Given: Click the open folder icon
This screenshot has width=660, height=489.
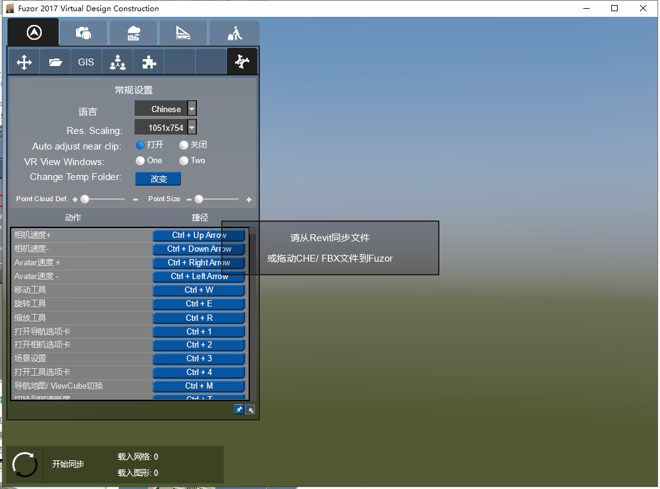Looking at the screenshot, I should point(55,62).
